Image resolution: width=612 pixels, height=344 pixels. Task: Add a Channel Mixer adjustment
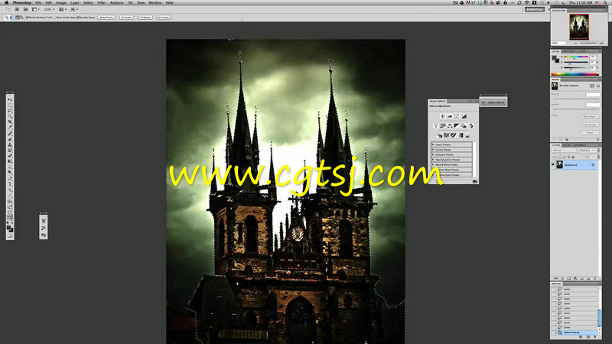470,125
